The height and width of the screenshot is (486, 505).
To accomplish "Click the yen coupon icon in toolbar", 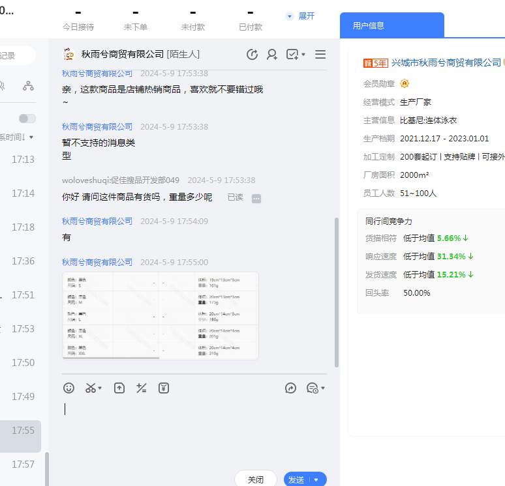I will [x=164, y=388].
